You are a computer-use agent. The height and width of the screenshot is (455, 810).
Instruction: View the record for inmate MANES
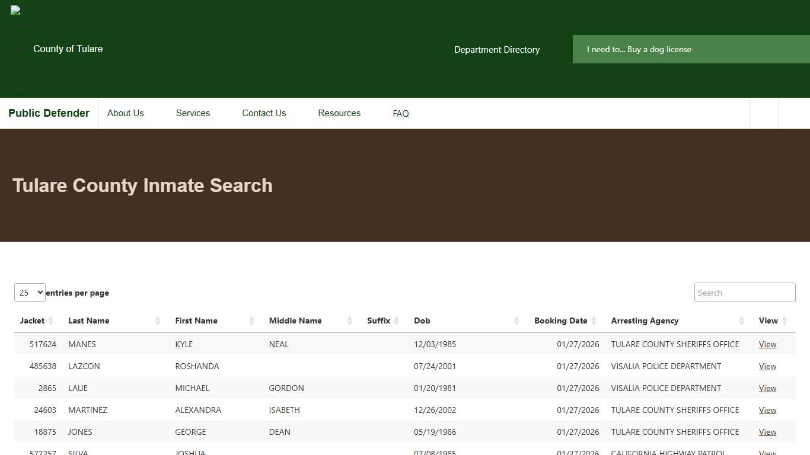pyautogui.click(x=767, y=344)
